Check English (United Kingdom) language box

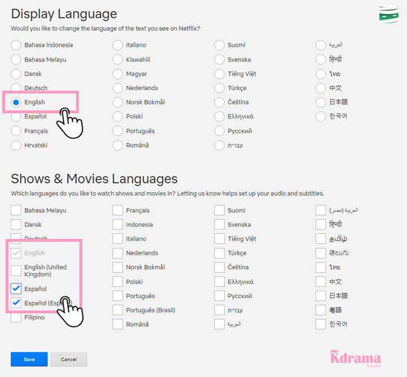point(16,270)
